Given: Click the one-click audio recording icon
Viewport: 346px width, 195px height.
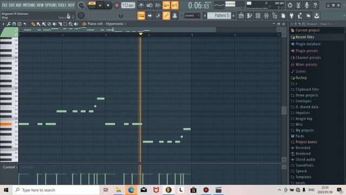Looking at the screenshot, I should (308, 16).
